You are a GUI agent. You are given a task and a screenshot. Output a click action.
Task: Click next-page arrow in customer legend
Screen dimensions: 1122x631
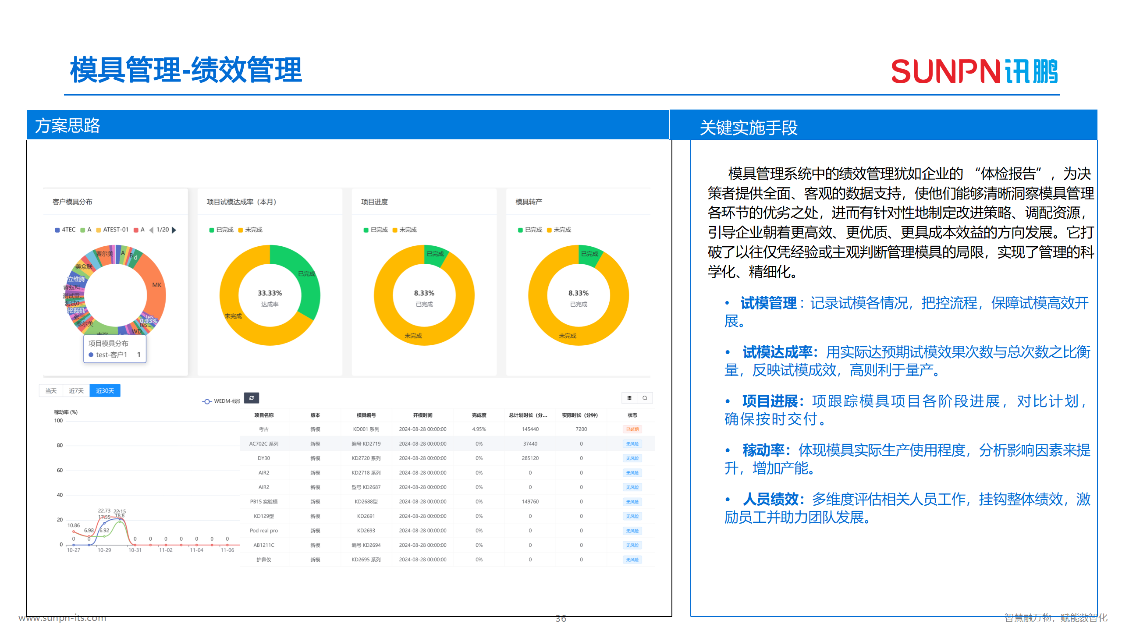pos(174,230)
